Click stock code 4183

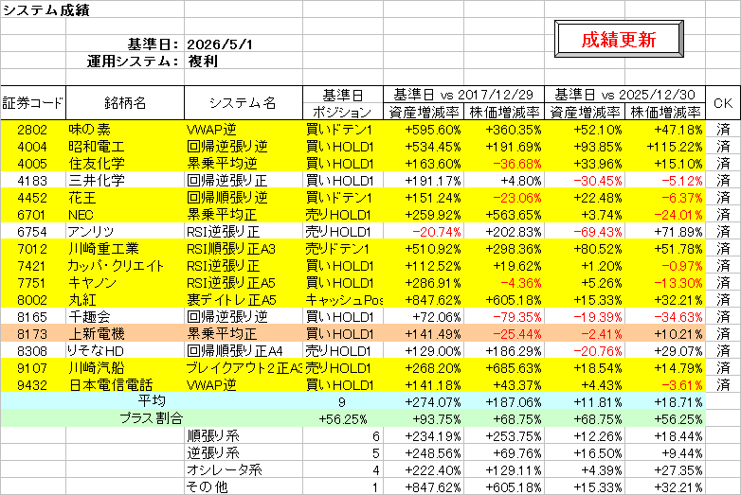(x=32, y=181)
